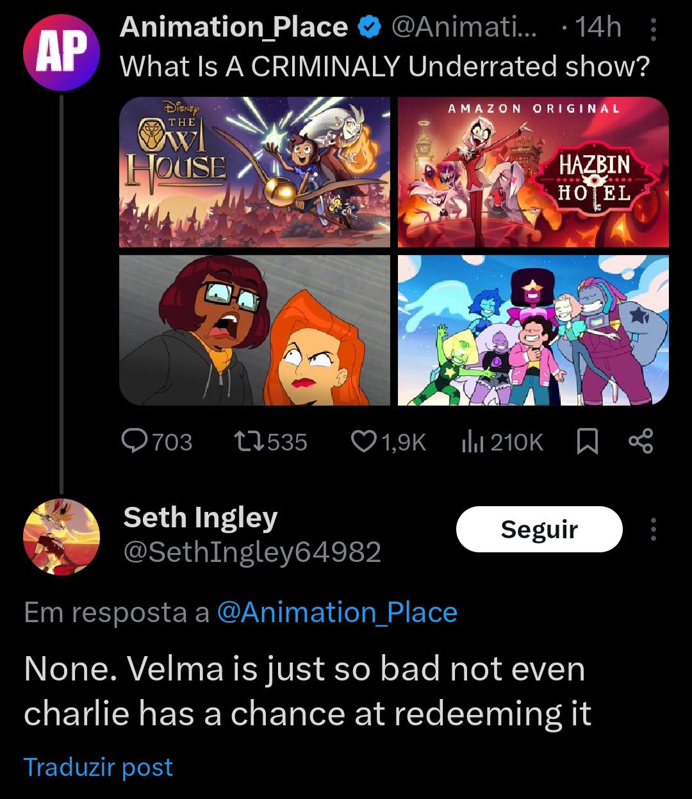Open the AP profile avatar

click(61, 53)
